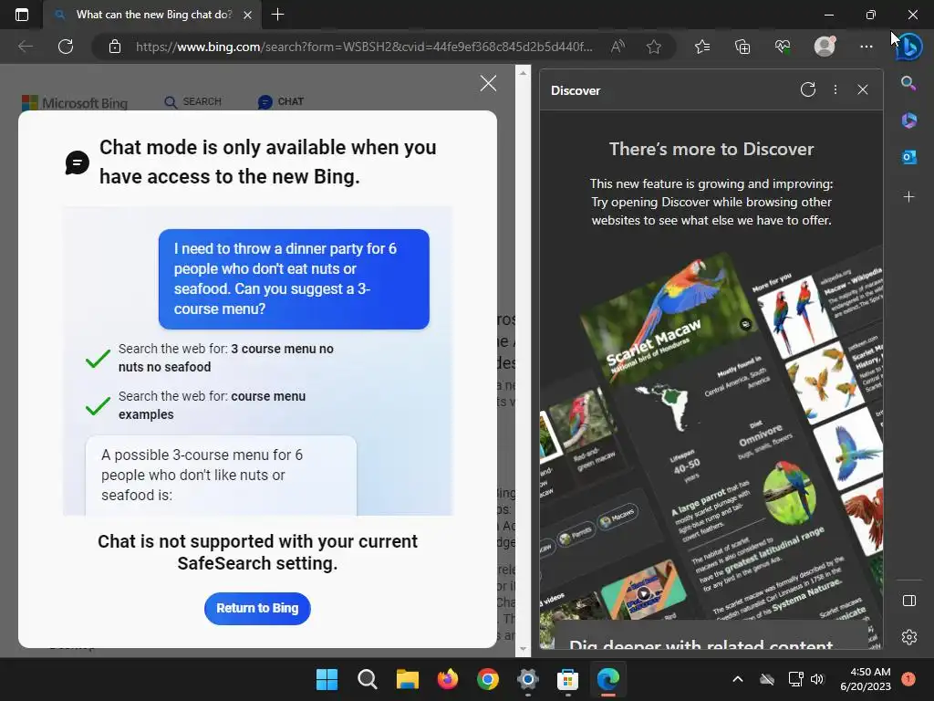Add a new app to the sidebar

pyautogui.click(x=908, y=197)
